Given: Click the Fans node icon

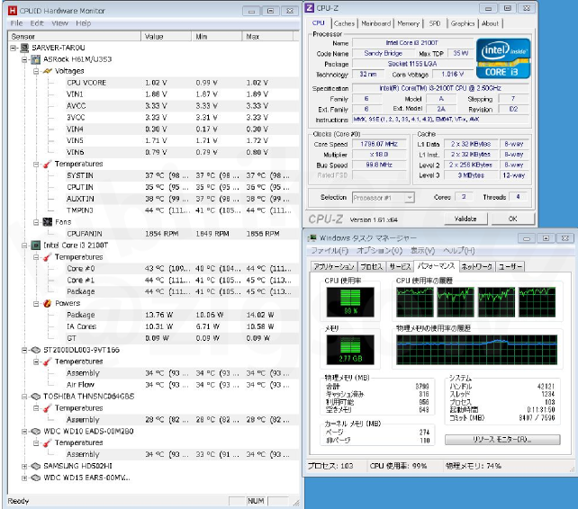Looking at the screenshot, I should (48, 221).
